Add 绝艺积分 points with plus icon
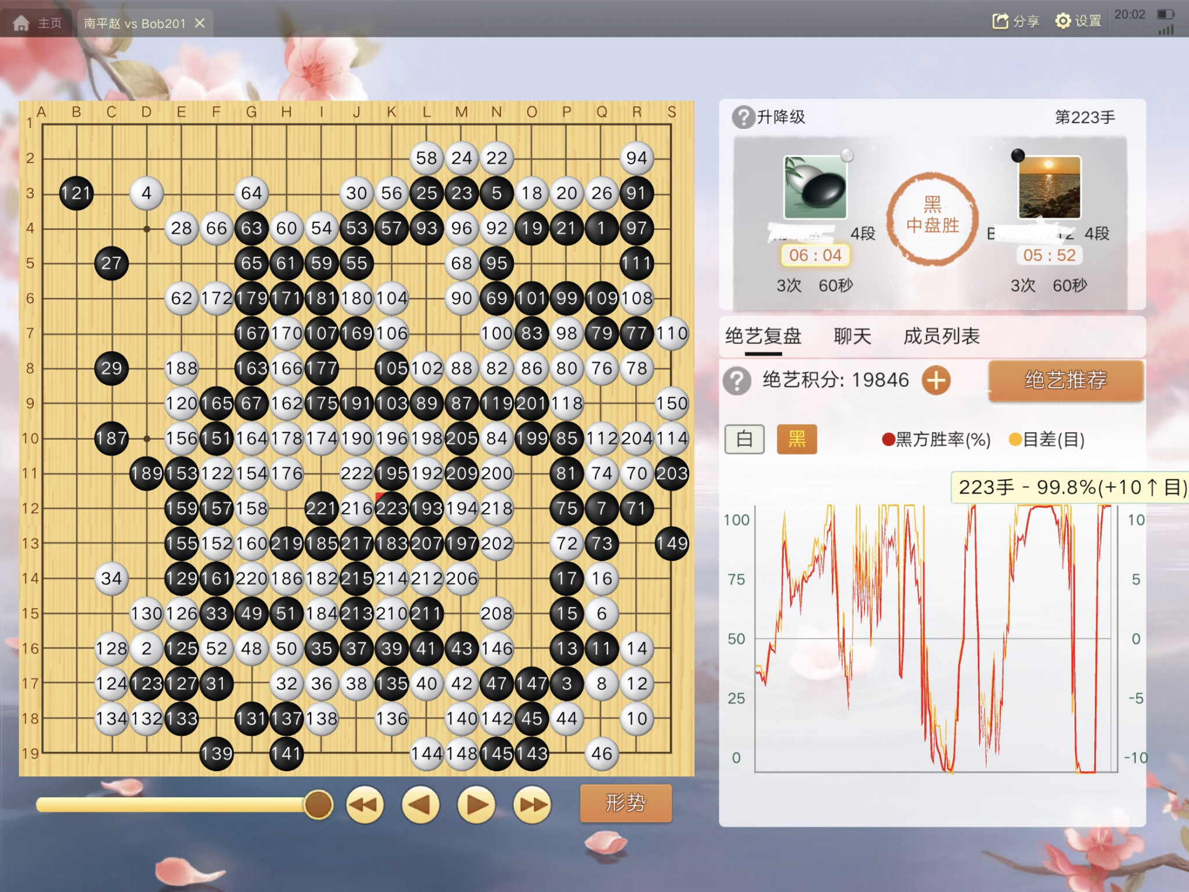This screenshot has width=1189, height=892. point(936,381)
